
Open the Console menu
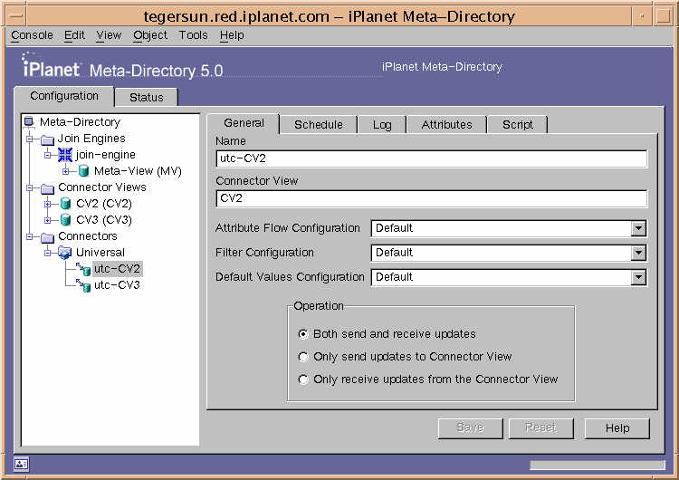coord(32,35)
